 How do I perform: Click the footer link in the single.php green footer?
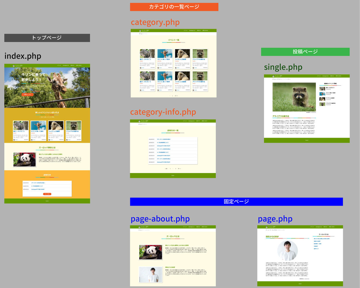(307, 140)
